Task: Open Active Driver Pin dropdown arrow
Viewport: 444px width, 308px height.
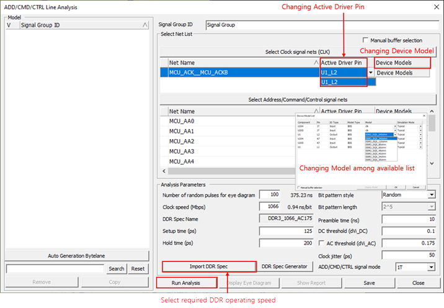Action: [x=371, y=73]
